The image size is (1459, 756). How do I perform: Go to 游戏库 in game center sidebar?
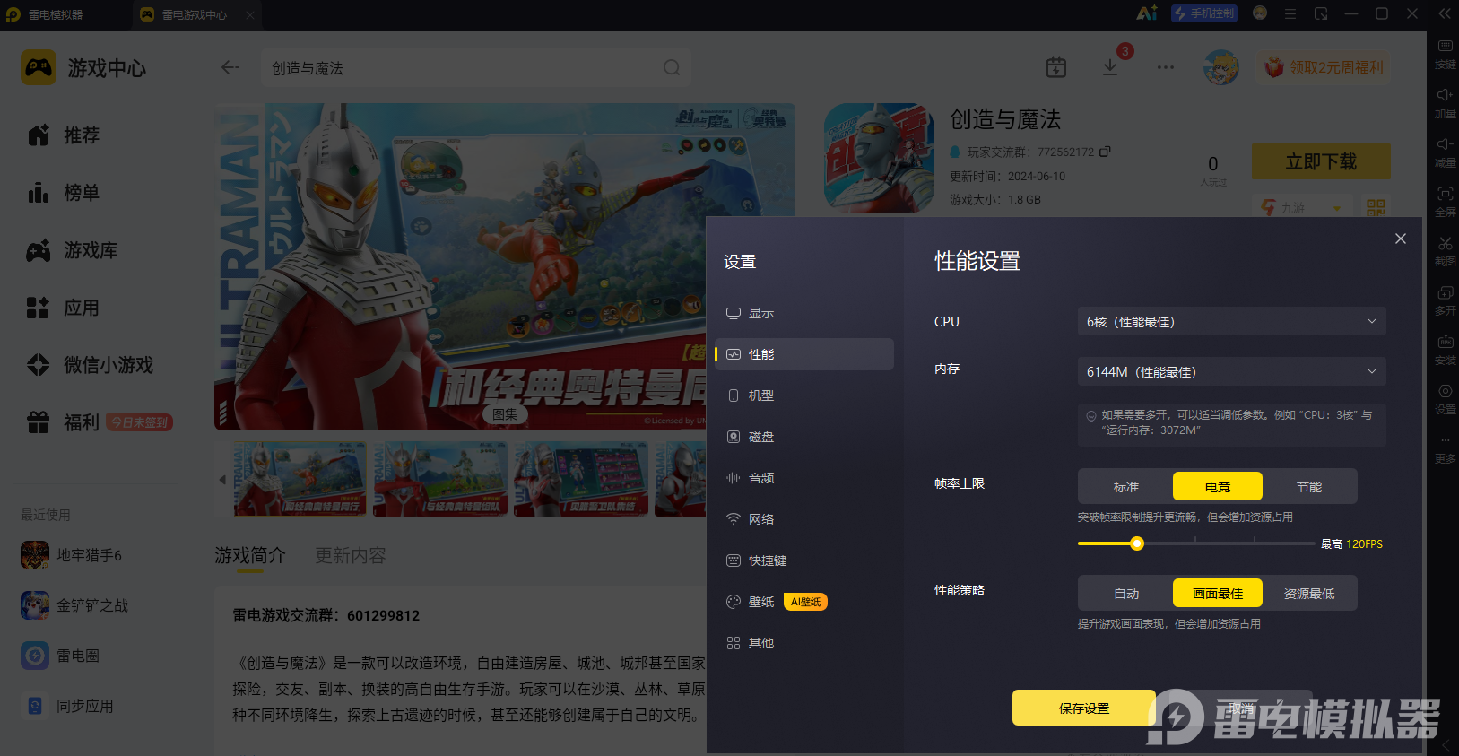[72, 249]
